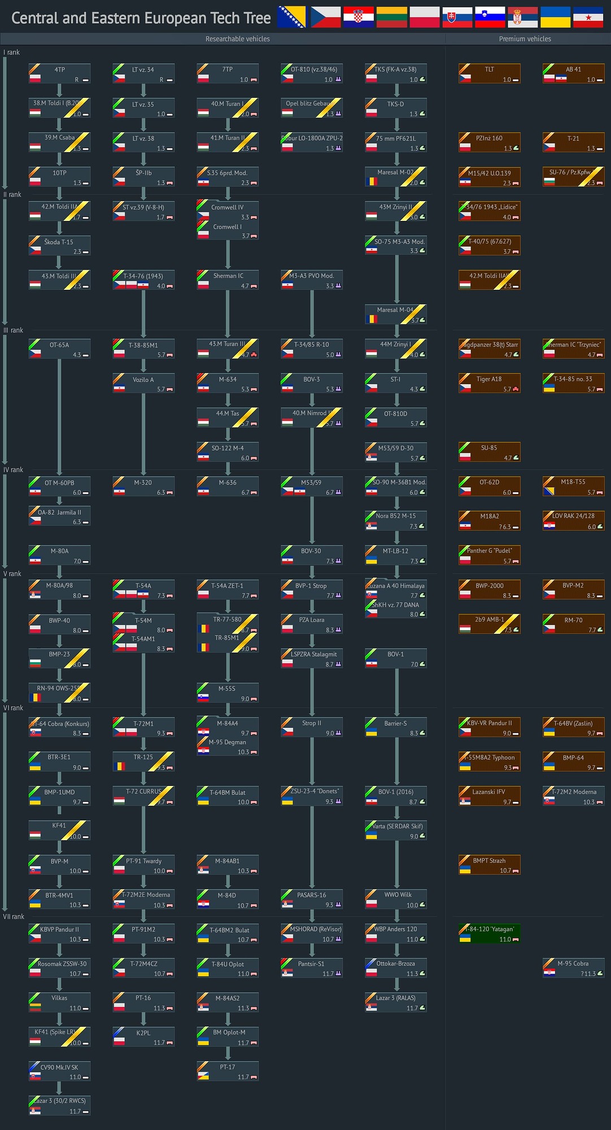The image size is (611, 1130).
Task: Select the M-95 Cobra premium vehicle
Action: pyautogui.click(x=573, y=968)
